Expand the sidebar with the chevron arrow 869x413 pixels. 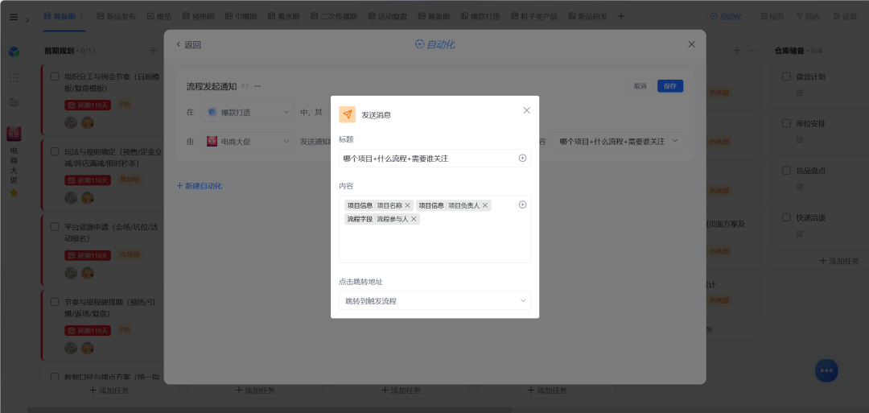click(x=27, y=20)
